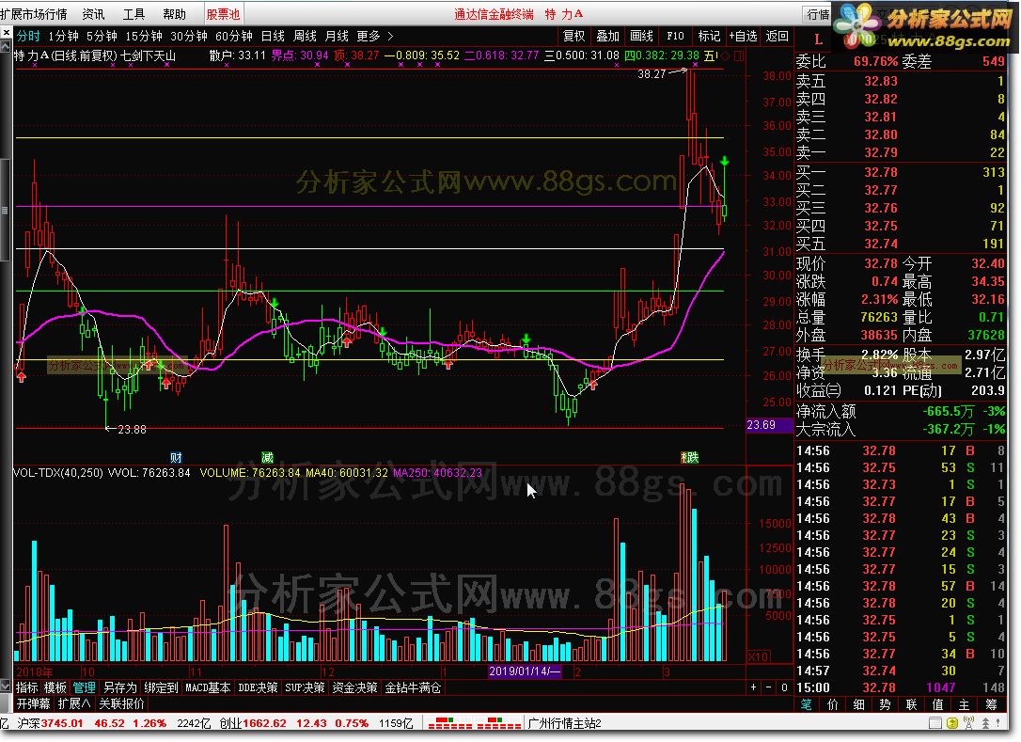1021x742 pixels.
Task: Switch to the 联 linked tab
Action: pos(912,704)
